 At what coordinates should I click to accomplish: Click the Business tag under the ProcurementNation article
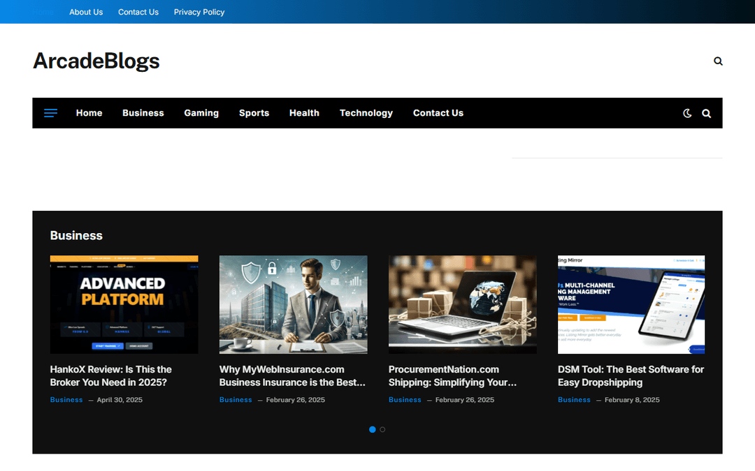tap(405, 400)
